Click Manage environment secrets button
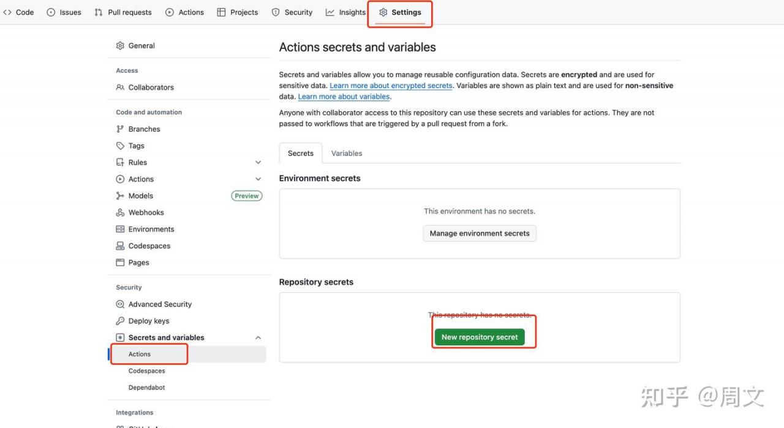 [x=480, y=234]
